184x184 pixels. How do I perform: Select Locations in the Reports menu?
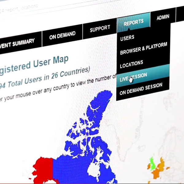[x=131, y=63]
